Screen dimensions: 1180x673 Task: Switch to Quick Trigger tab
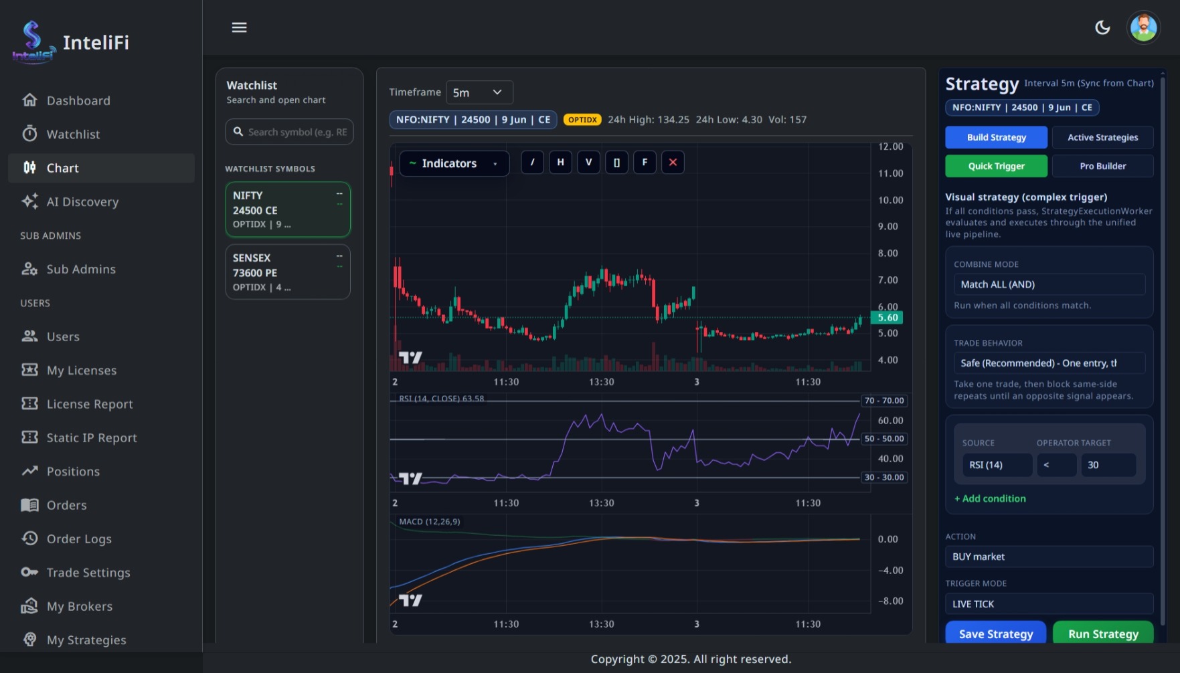[996, 166]
